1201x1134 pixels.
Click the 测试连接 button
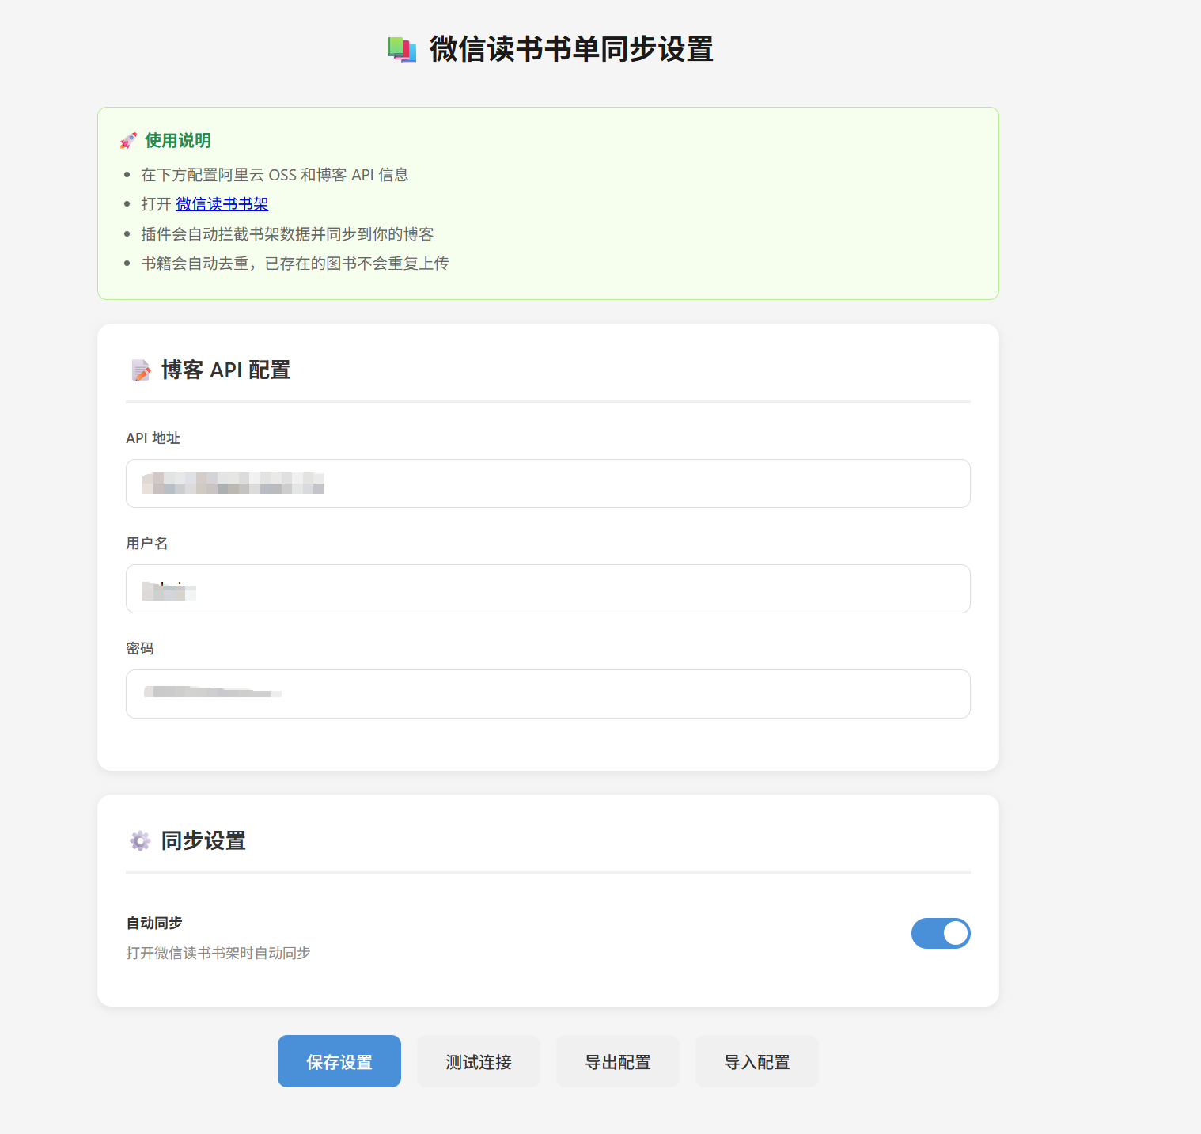point(478,1062)
